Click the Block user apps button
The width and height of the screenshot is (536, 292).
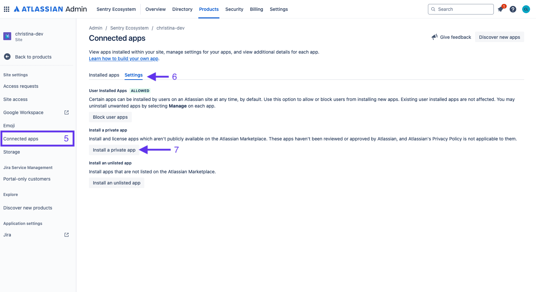pos(110,117)
